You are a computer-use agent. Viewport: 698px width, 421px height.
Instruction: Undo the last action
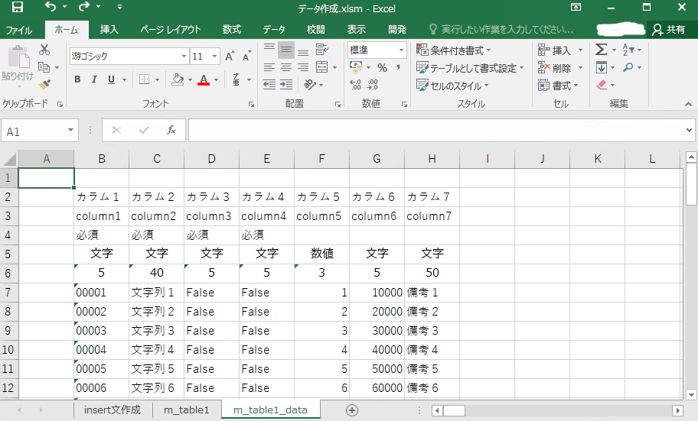tap(51, 7)
